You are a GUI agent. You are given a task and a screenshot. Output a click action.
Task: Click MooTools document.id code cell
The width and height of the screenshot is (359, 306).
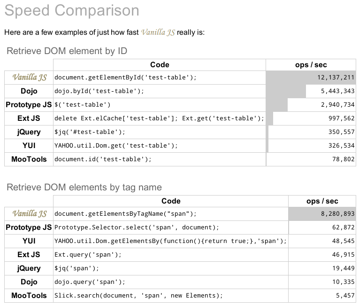pyautogui.click(x=160, y=159)
